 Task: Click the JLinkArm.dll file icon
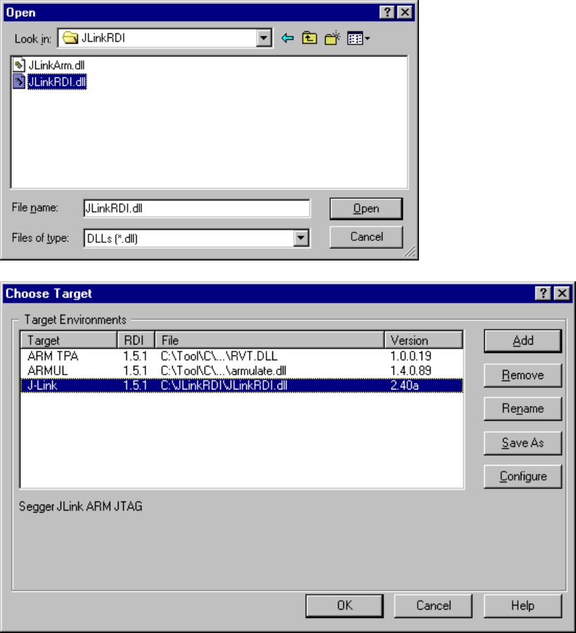coord(19,65)
